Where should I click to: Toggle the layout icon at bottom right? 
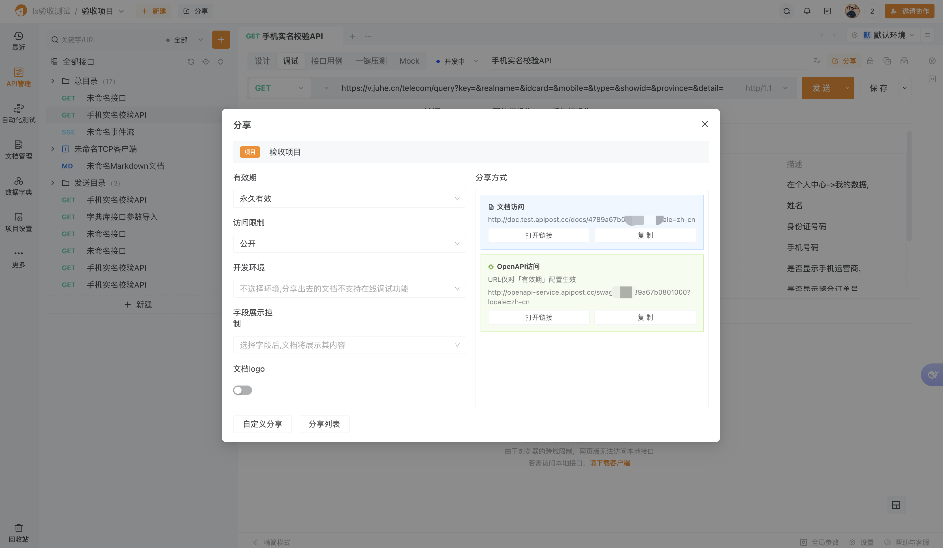[x=896, y=505]
